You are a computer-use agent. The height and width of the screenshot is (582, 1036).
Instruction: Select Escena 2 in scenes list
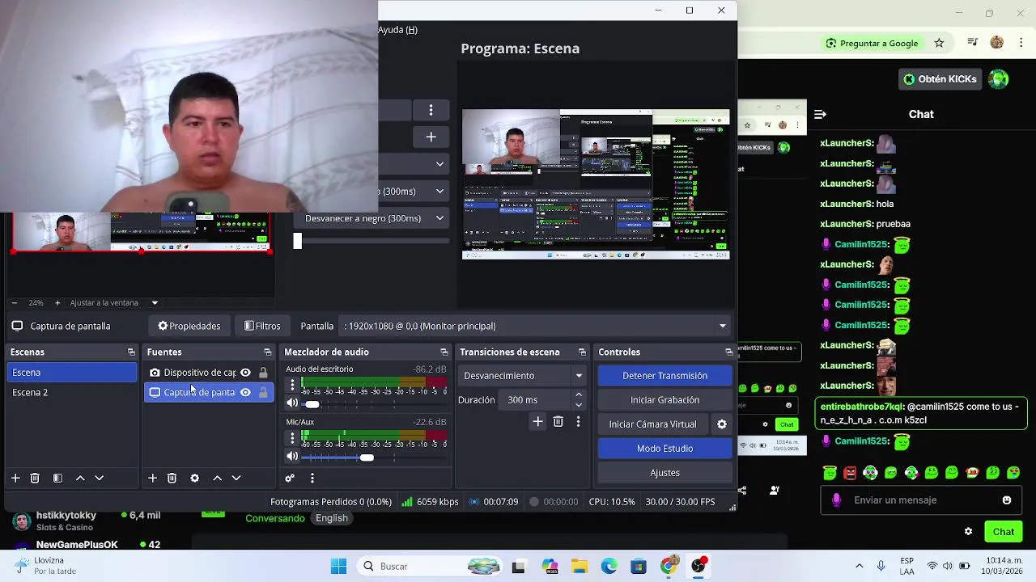72,393
